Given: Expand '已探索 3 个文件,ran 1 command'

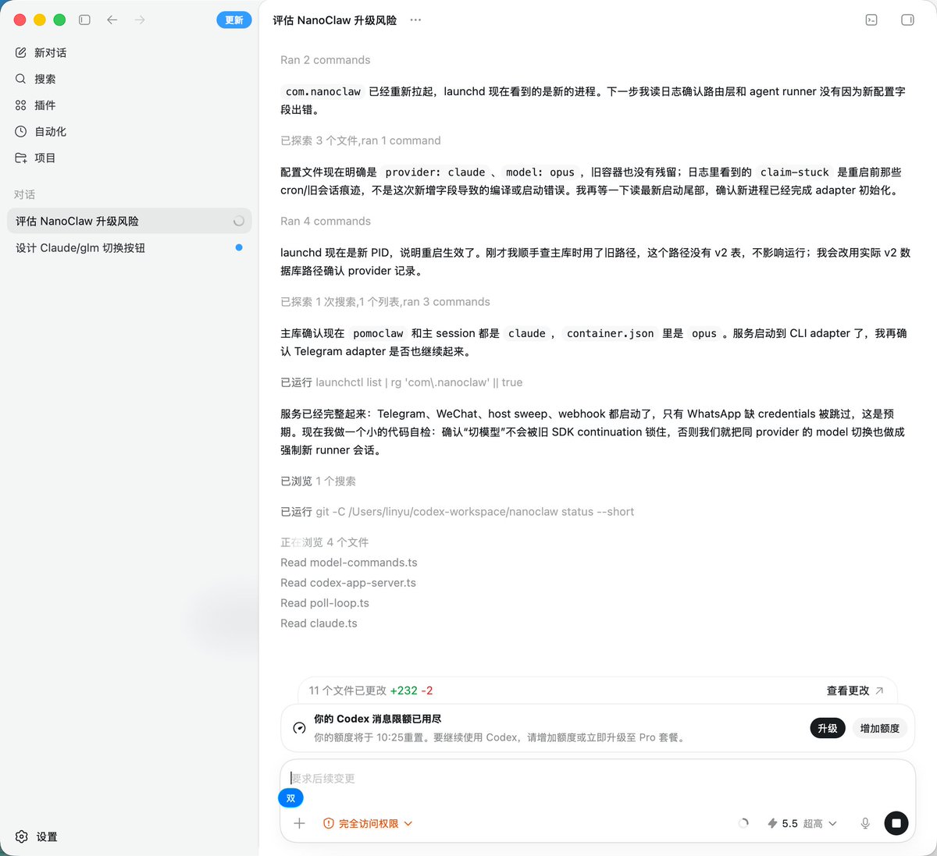Looking at the screenshot, I should click(361, 140).
